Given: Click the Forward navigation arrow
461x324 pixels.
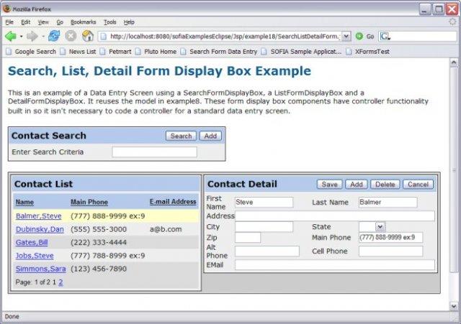Looking at the screenshot, I should (32, 36).
